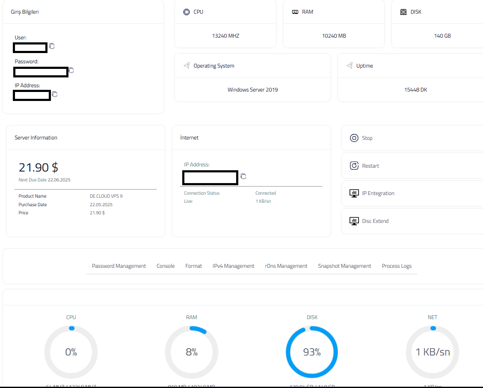Restart the server
The width and height of the screenshot is (483, 388).
[412, 166]
